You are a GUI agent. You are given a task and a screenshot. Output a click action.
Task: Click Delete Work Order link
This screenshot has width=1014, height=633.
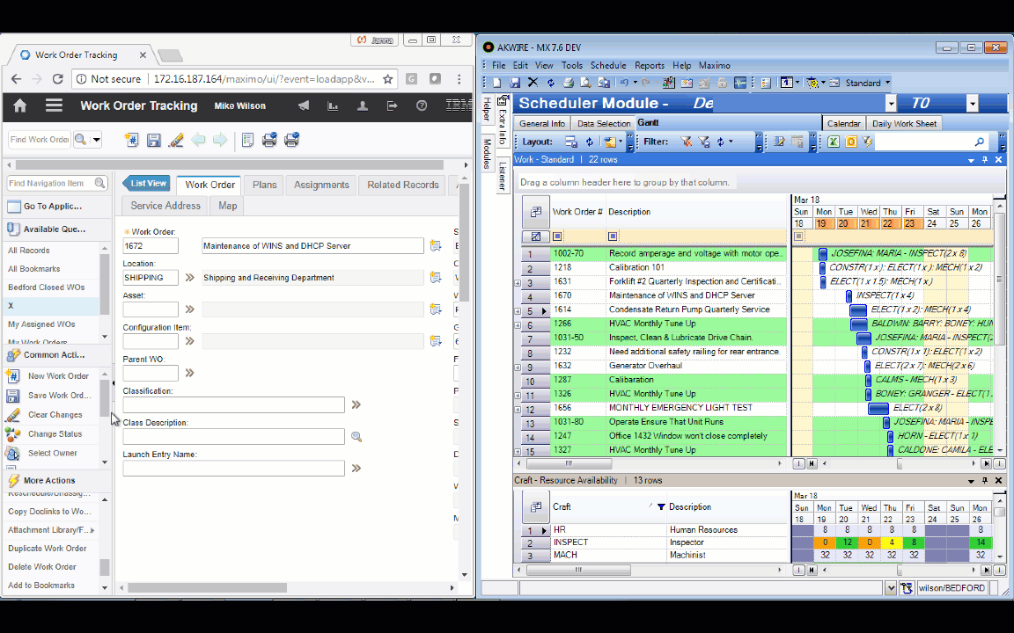[x=42, y=567]
